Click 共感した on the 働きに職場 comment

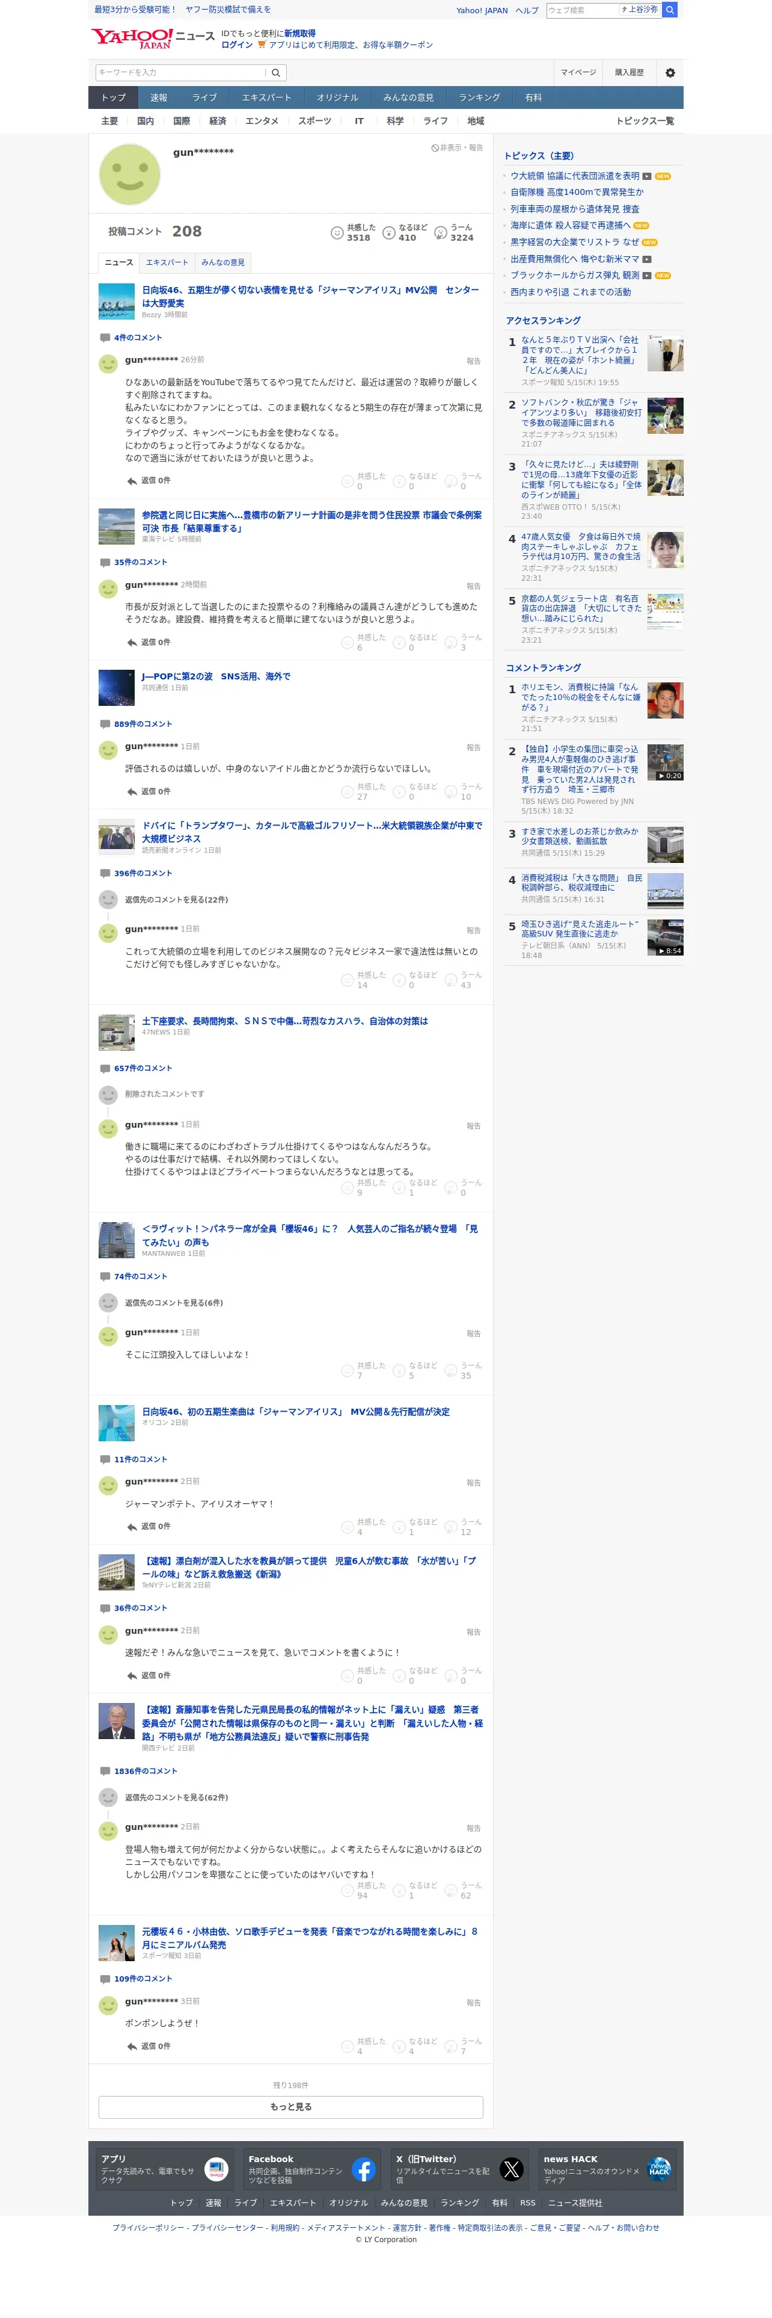point(364,1188)
